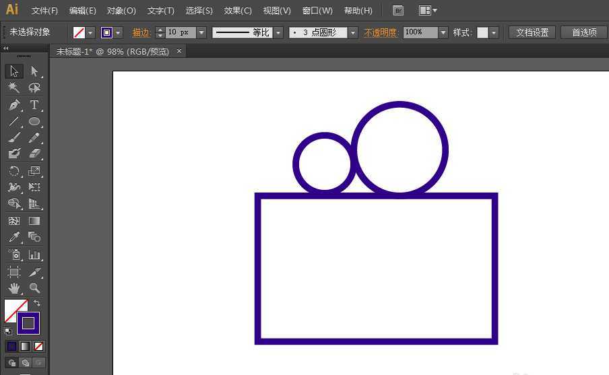Pick the Ellipse shape tool
609x375 pixels.
34,122
